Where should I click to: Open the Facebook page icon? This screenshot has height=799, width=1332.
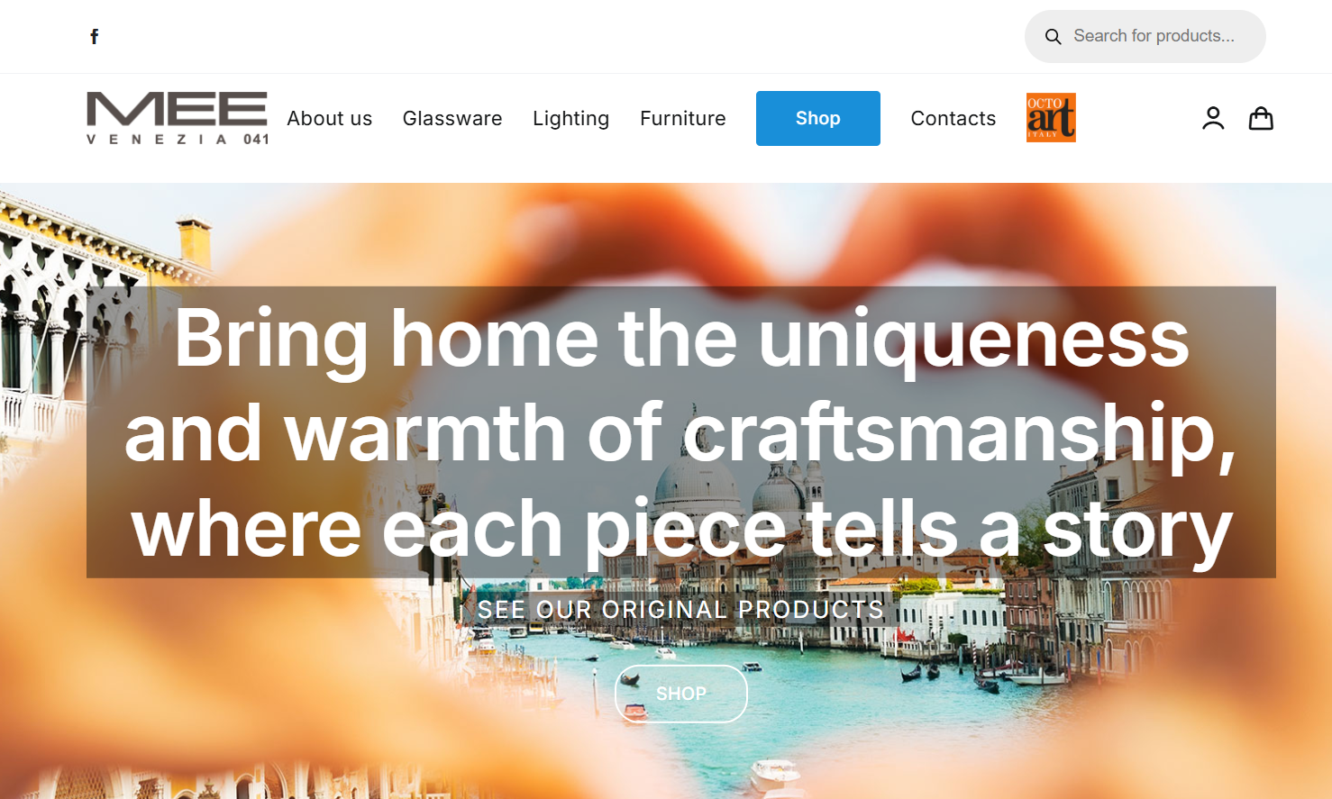coord(95,36)
